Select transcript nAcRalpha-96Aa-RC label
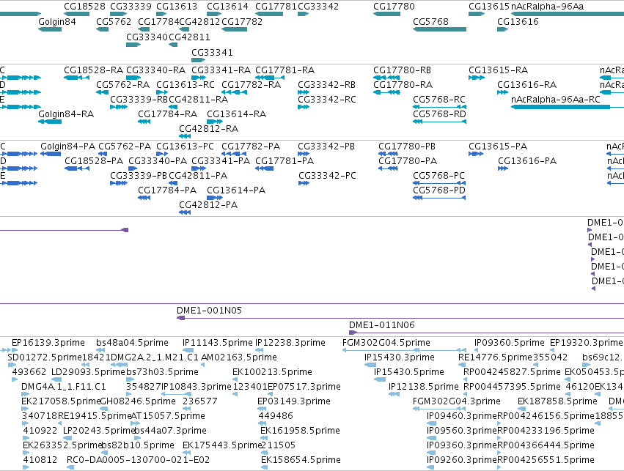 coord(556,100)
